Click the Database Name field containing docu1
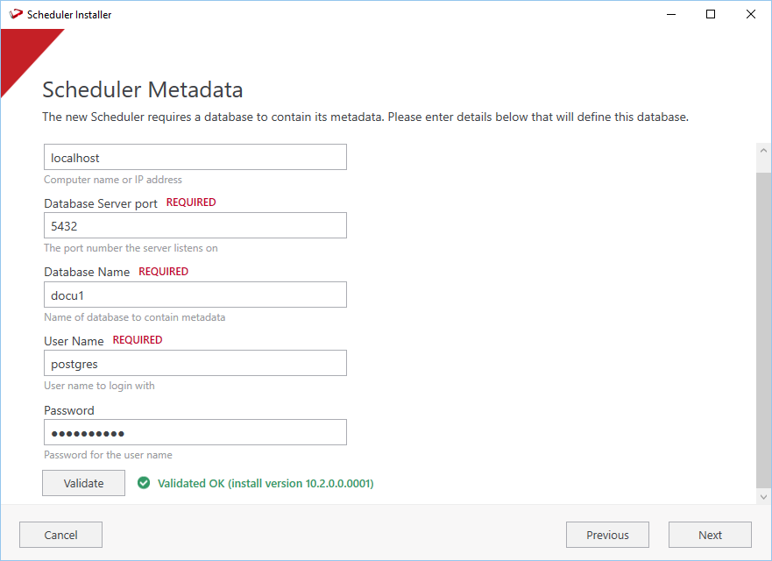The height and width of the screenshot is (561, 772). pos(195,295)
